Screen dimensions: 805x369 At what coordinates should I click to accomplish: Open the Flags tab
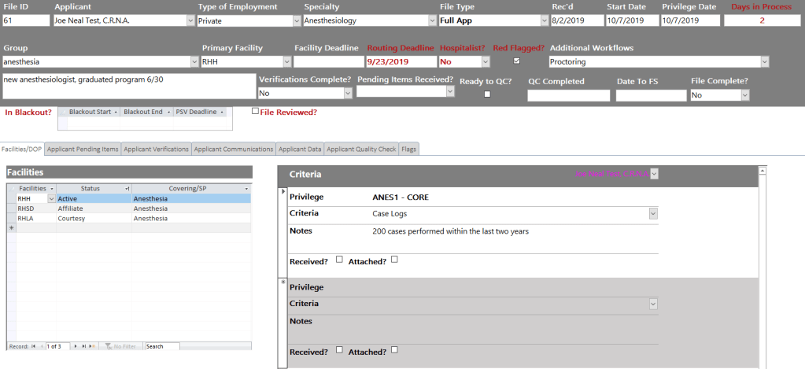click(x=408, y=149)
